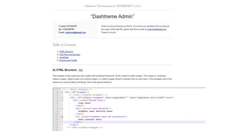Click the 'Created: 20/12/2018' text
This screenshot has width=225, height=131.
click(68, 26)
